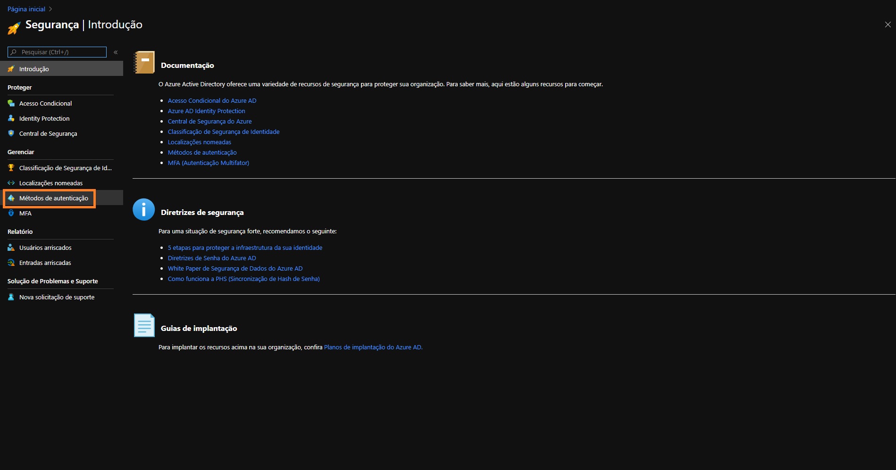Open White Paper de Segurança de Dados link
Viewport: 896px width, 470px height.
235,268
